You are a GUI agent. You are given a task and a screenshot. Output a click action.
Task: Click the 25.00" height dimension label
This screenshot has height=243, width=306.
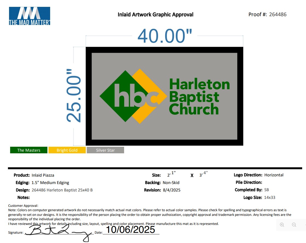(74, 96)
